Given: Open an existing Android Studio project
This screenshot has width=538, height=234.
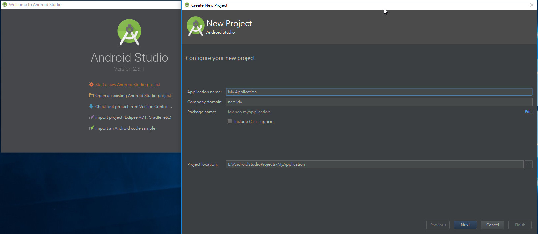Looking at the screenshot, I should [x=133, y=95].
